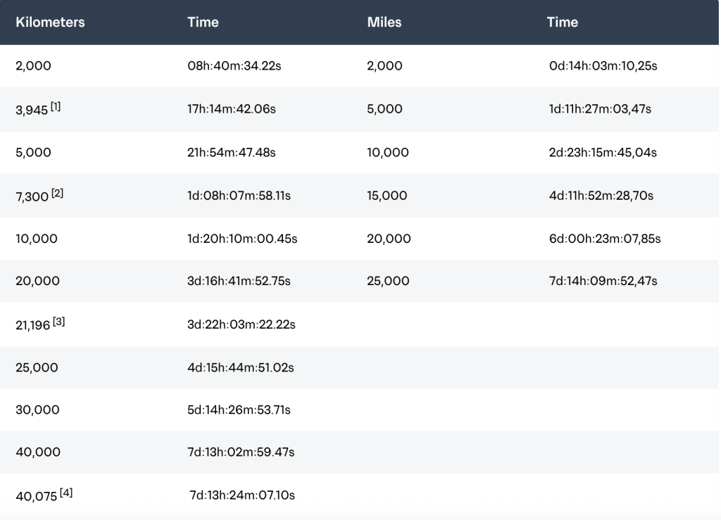Image resolution: width=721 pixels, height=520 pixels.
Task: Select the first Time column header
Action: [x=203, y=23]
